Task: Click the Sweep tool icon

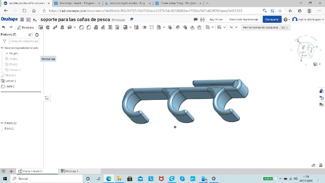Action: click(x=55, y=27)
